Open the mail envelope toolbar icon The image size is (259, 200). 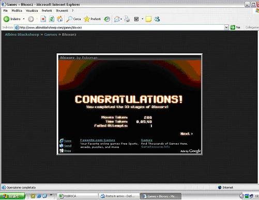117,19
